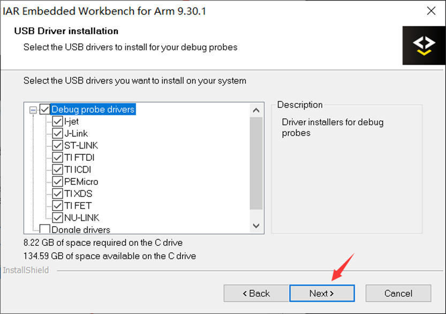Image resolution: width=446 pixels, height=314 pixels.
Task: Uncheck the TI FTDI driver
Action: 58,158
